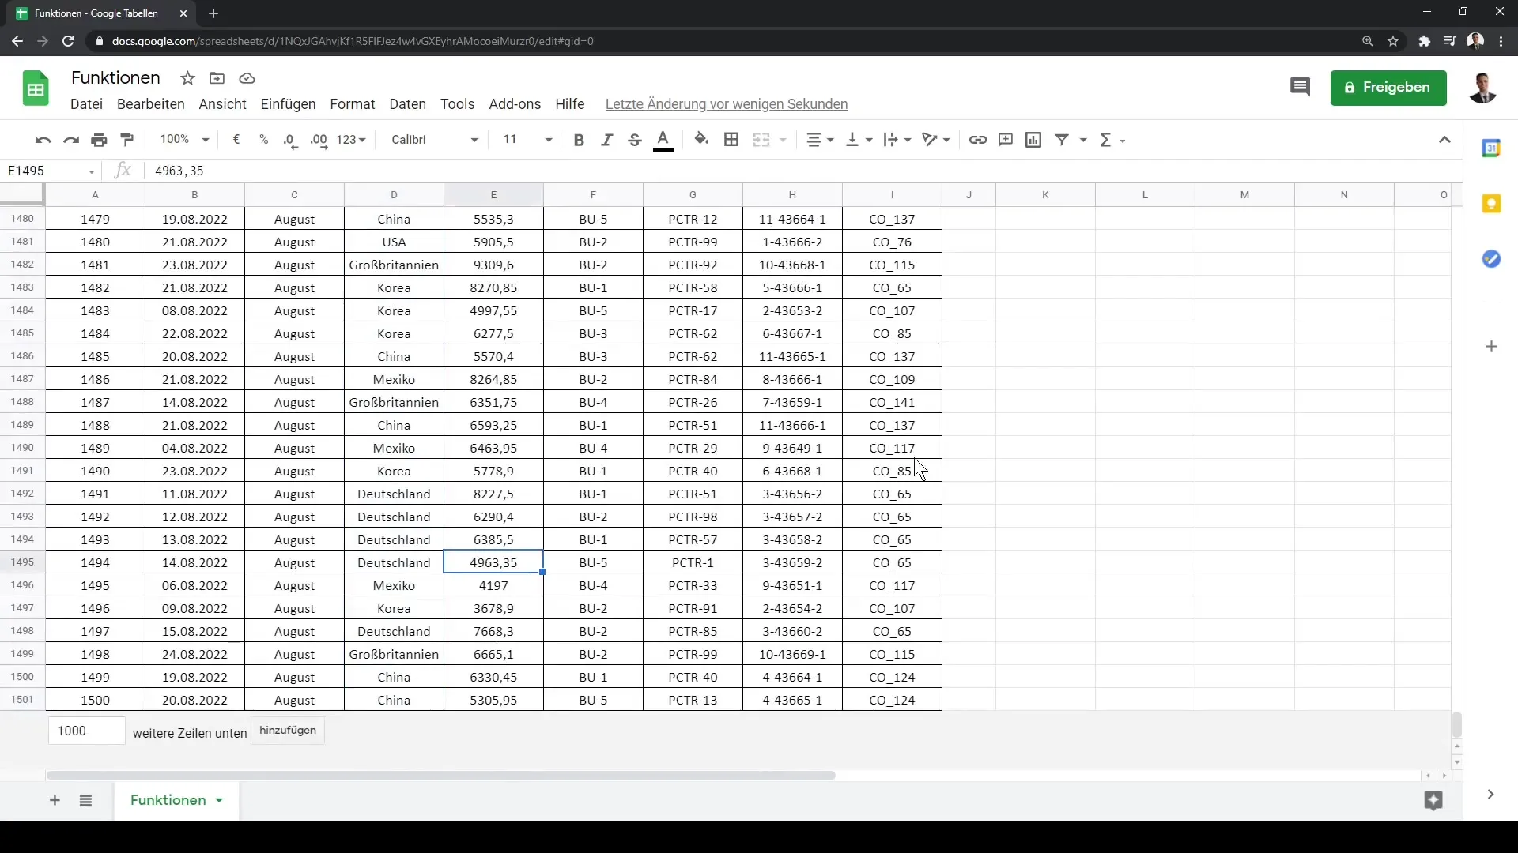Open the functions sigma menu
The height and width of the screenshot is (853, 1518).
tap(1112, 140)
